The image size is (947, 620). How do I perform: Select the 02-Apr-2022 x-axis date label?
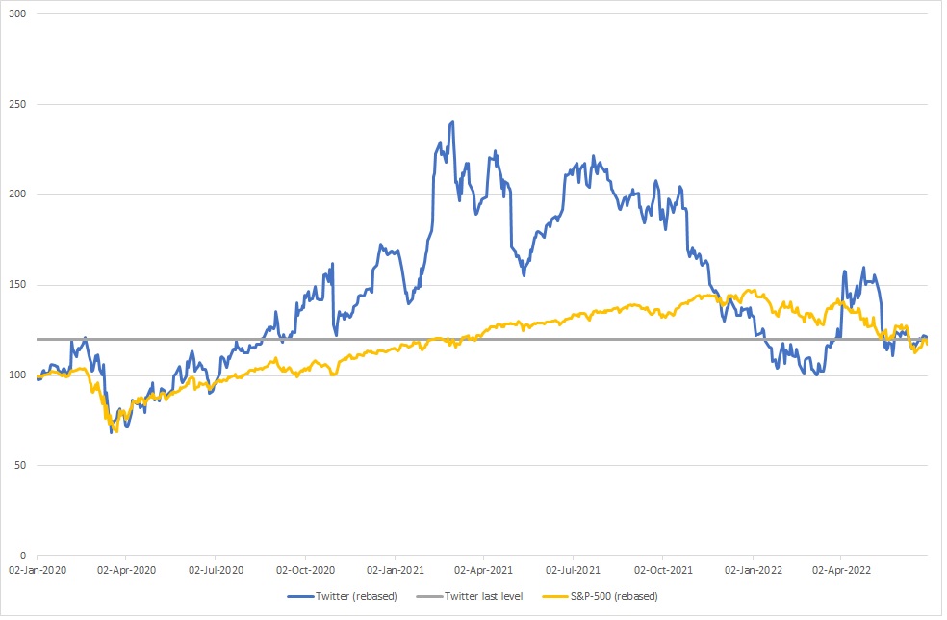pyautogui.click(x=840, y=570)
